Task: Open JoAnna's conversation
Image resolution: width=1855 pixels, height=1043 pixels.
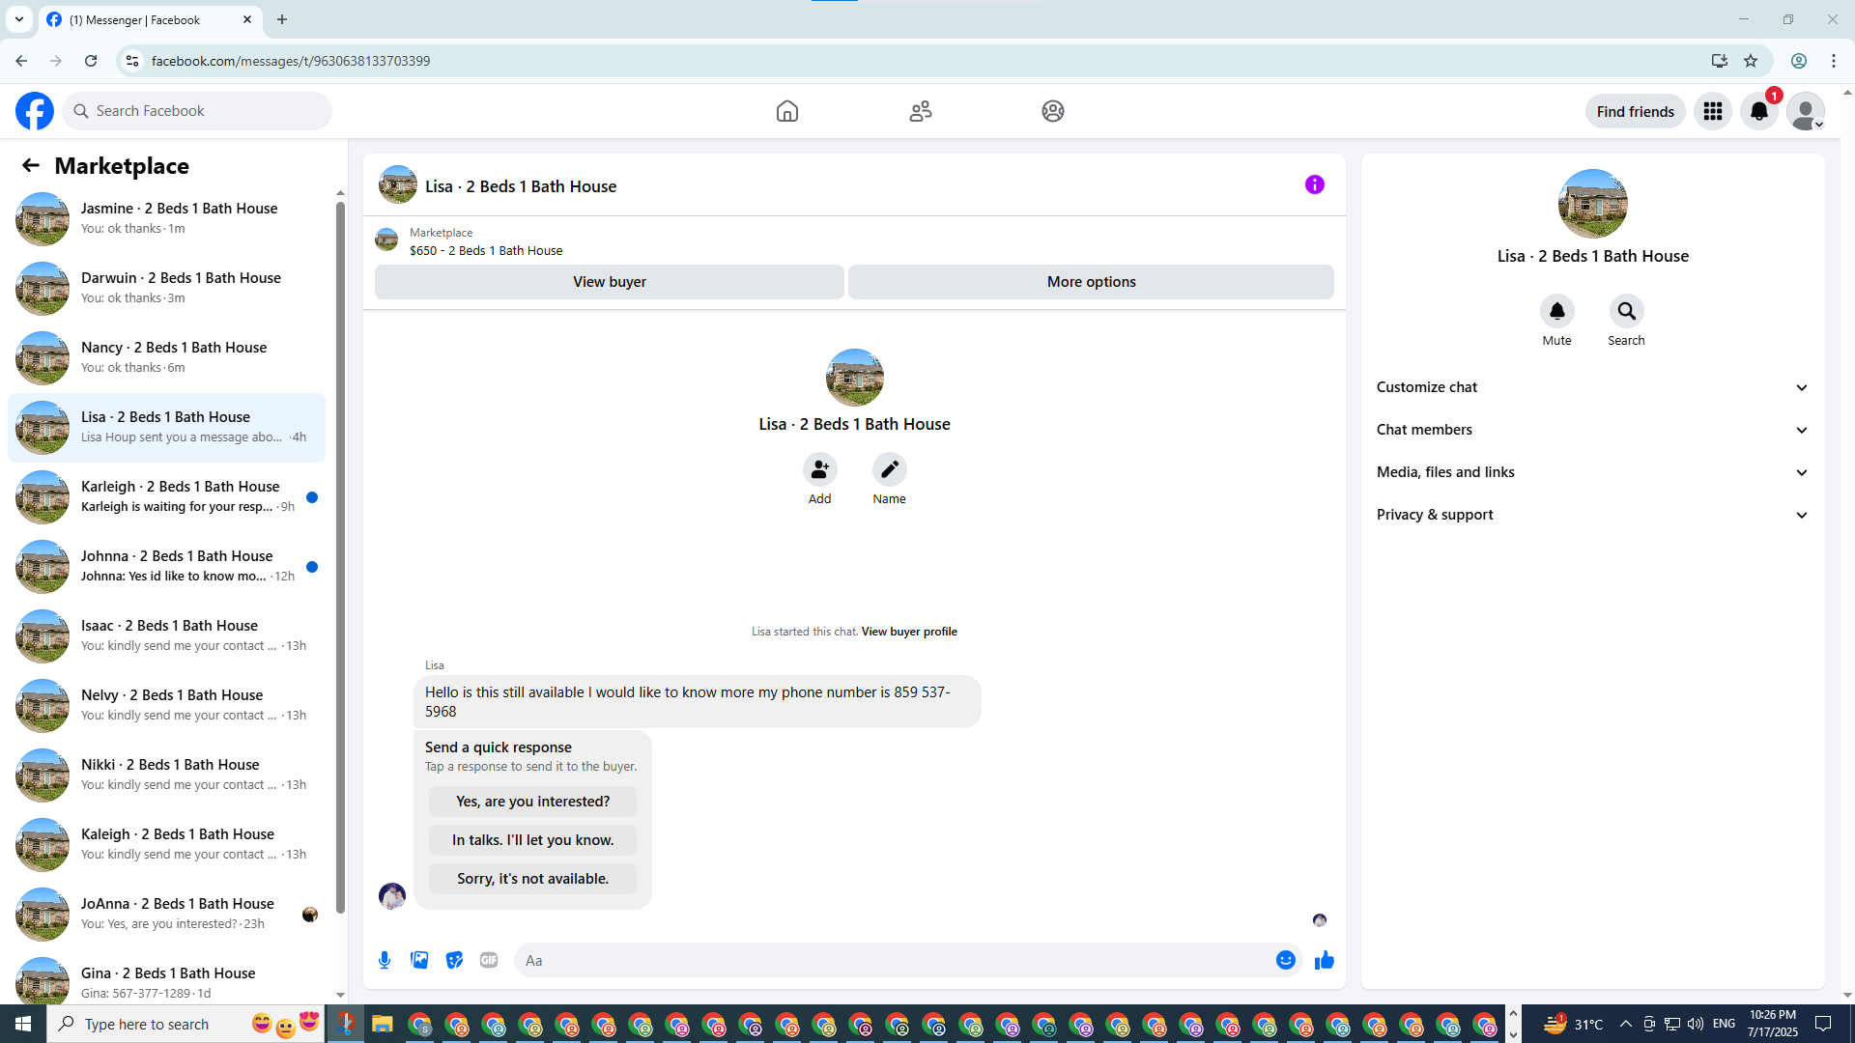Action: point(166,914)
